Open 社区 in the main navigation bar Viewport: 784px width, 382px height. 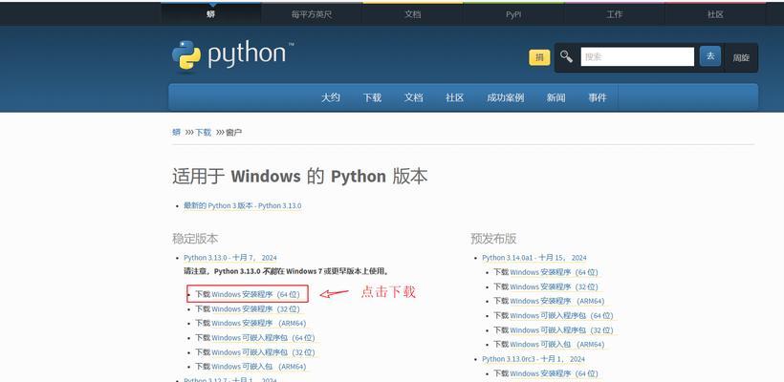(x=454, y=97)
